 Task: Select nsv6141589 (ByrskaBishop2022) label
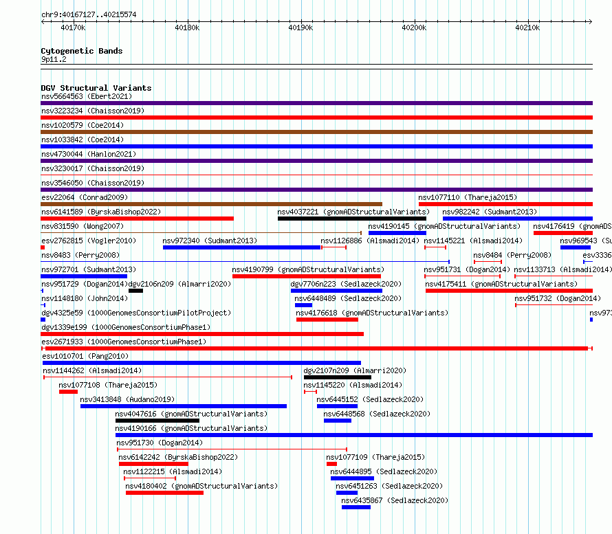coord(101,212)
